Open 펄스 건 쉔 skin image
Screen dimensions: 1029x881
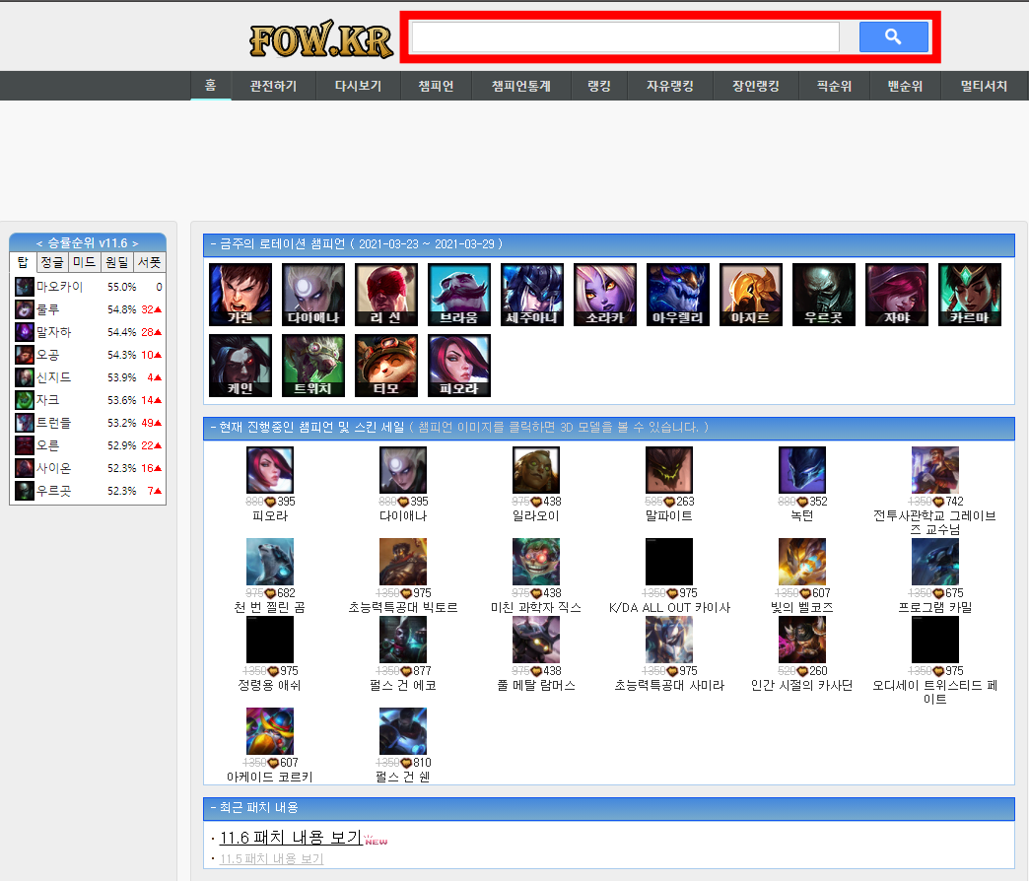point(403,731)
